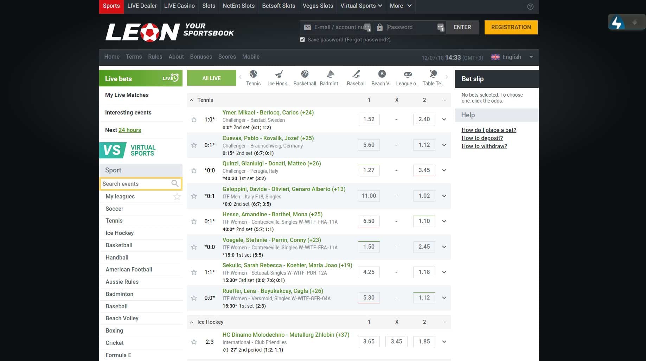The image size is (646, 361).
Task: Open the English language dropdown
Action: pyautogui.click(x=512, y=57)
